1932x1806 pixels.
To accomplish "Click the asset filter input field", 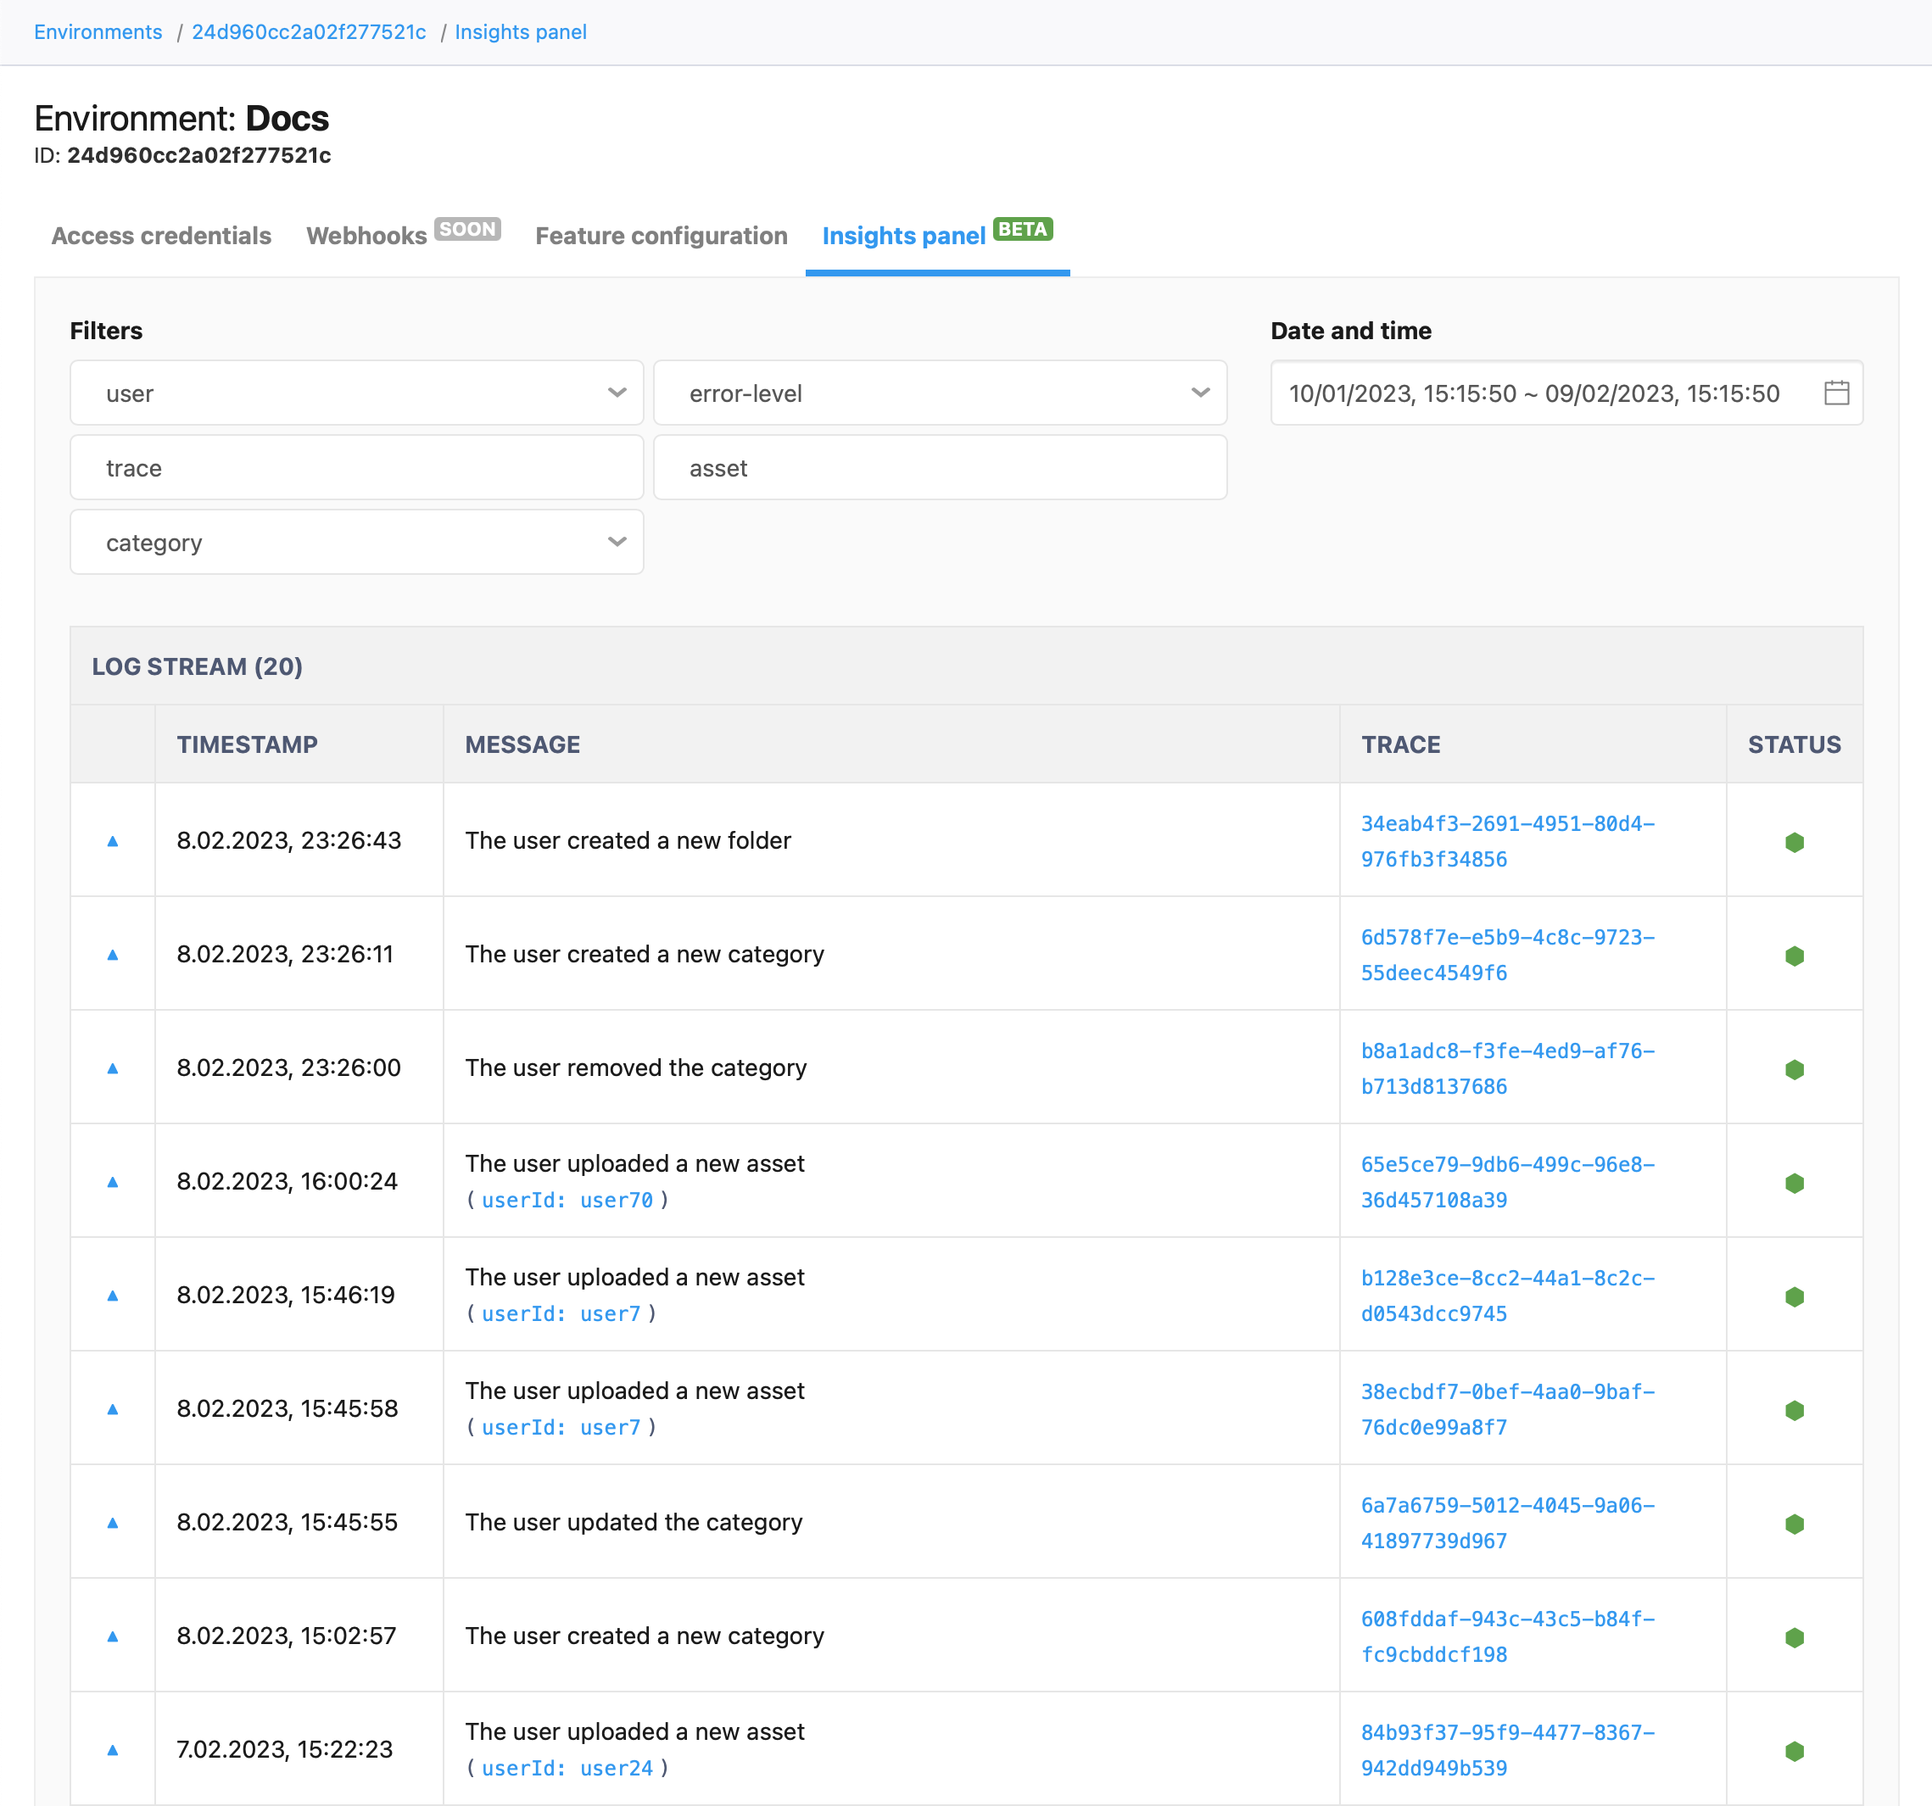I will [940, 467].
